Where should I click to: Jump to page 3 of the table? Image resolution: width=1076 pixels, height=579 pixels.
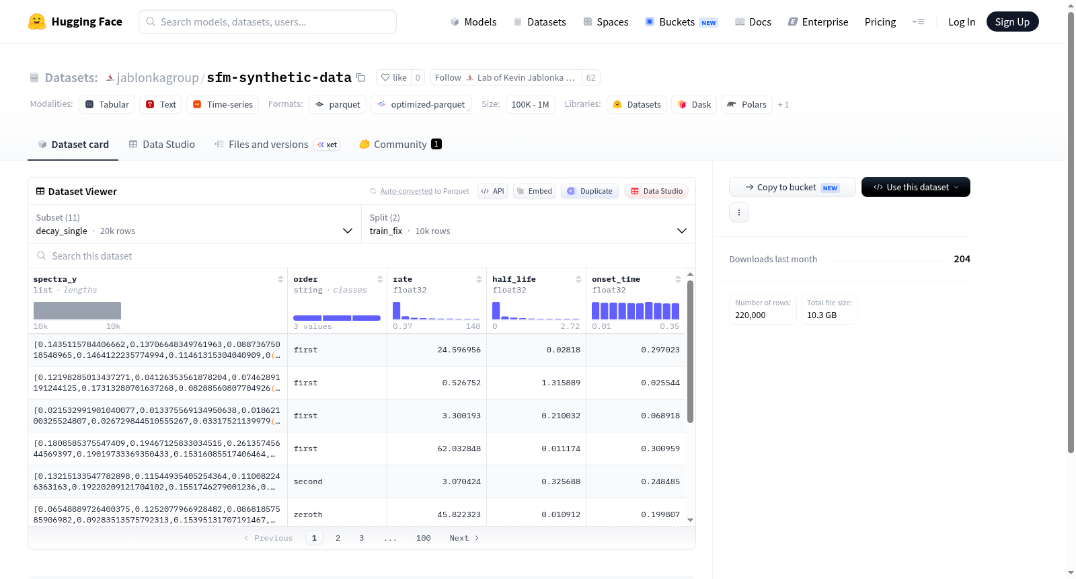coord(362,538)
